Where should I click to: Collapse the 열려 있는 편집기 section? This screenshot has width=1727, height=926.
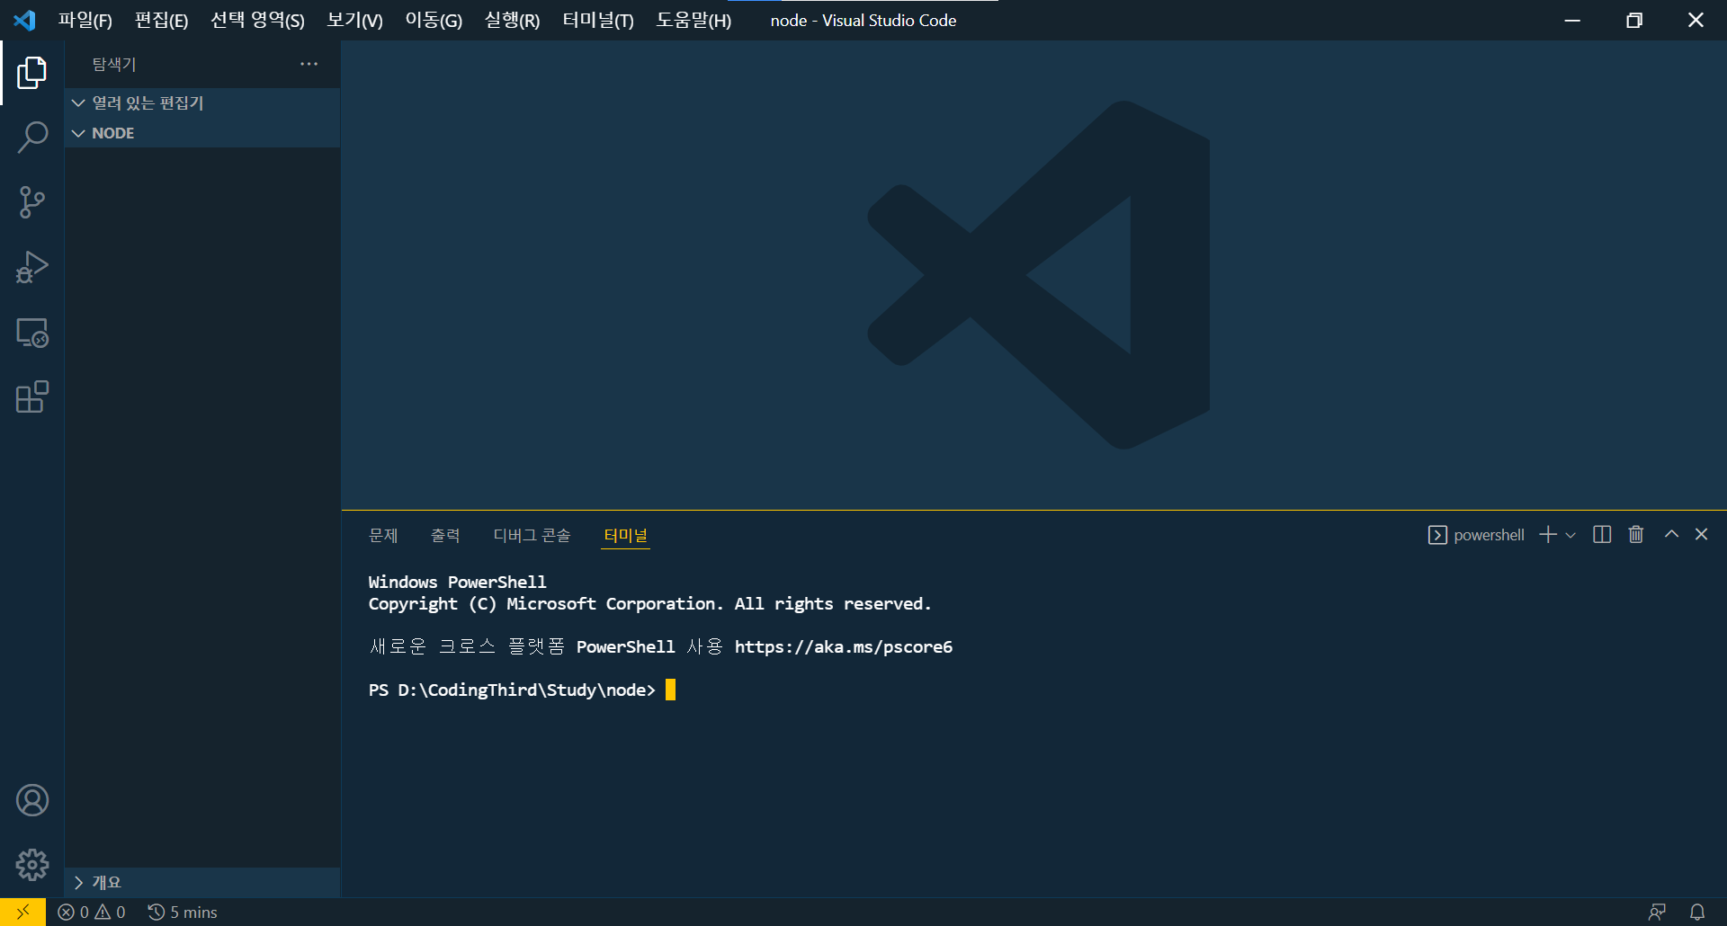202,103
